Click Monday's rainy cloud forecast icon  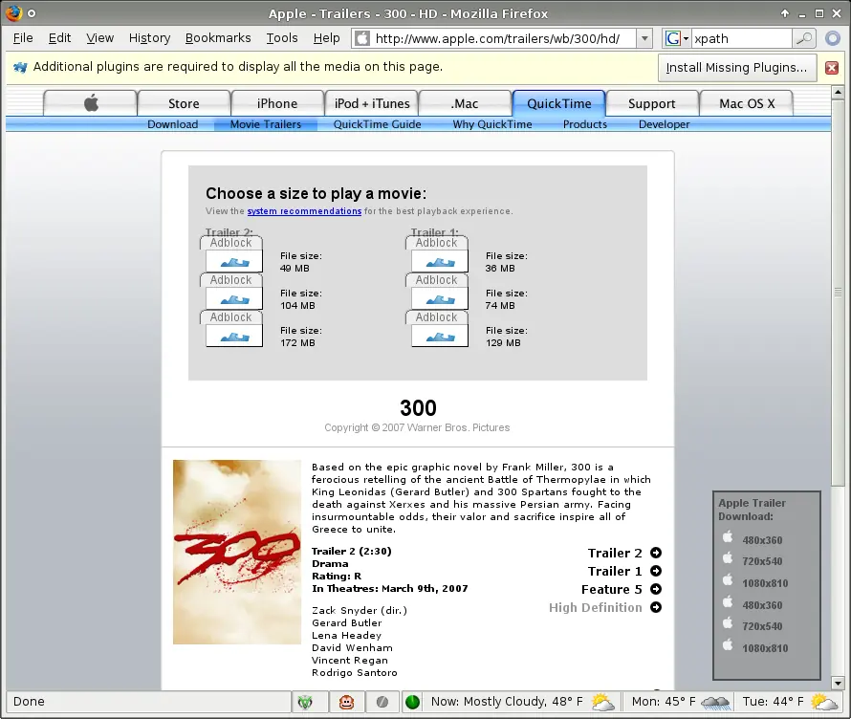pyautogui.click(x=715, y=703)
